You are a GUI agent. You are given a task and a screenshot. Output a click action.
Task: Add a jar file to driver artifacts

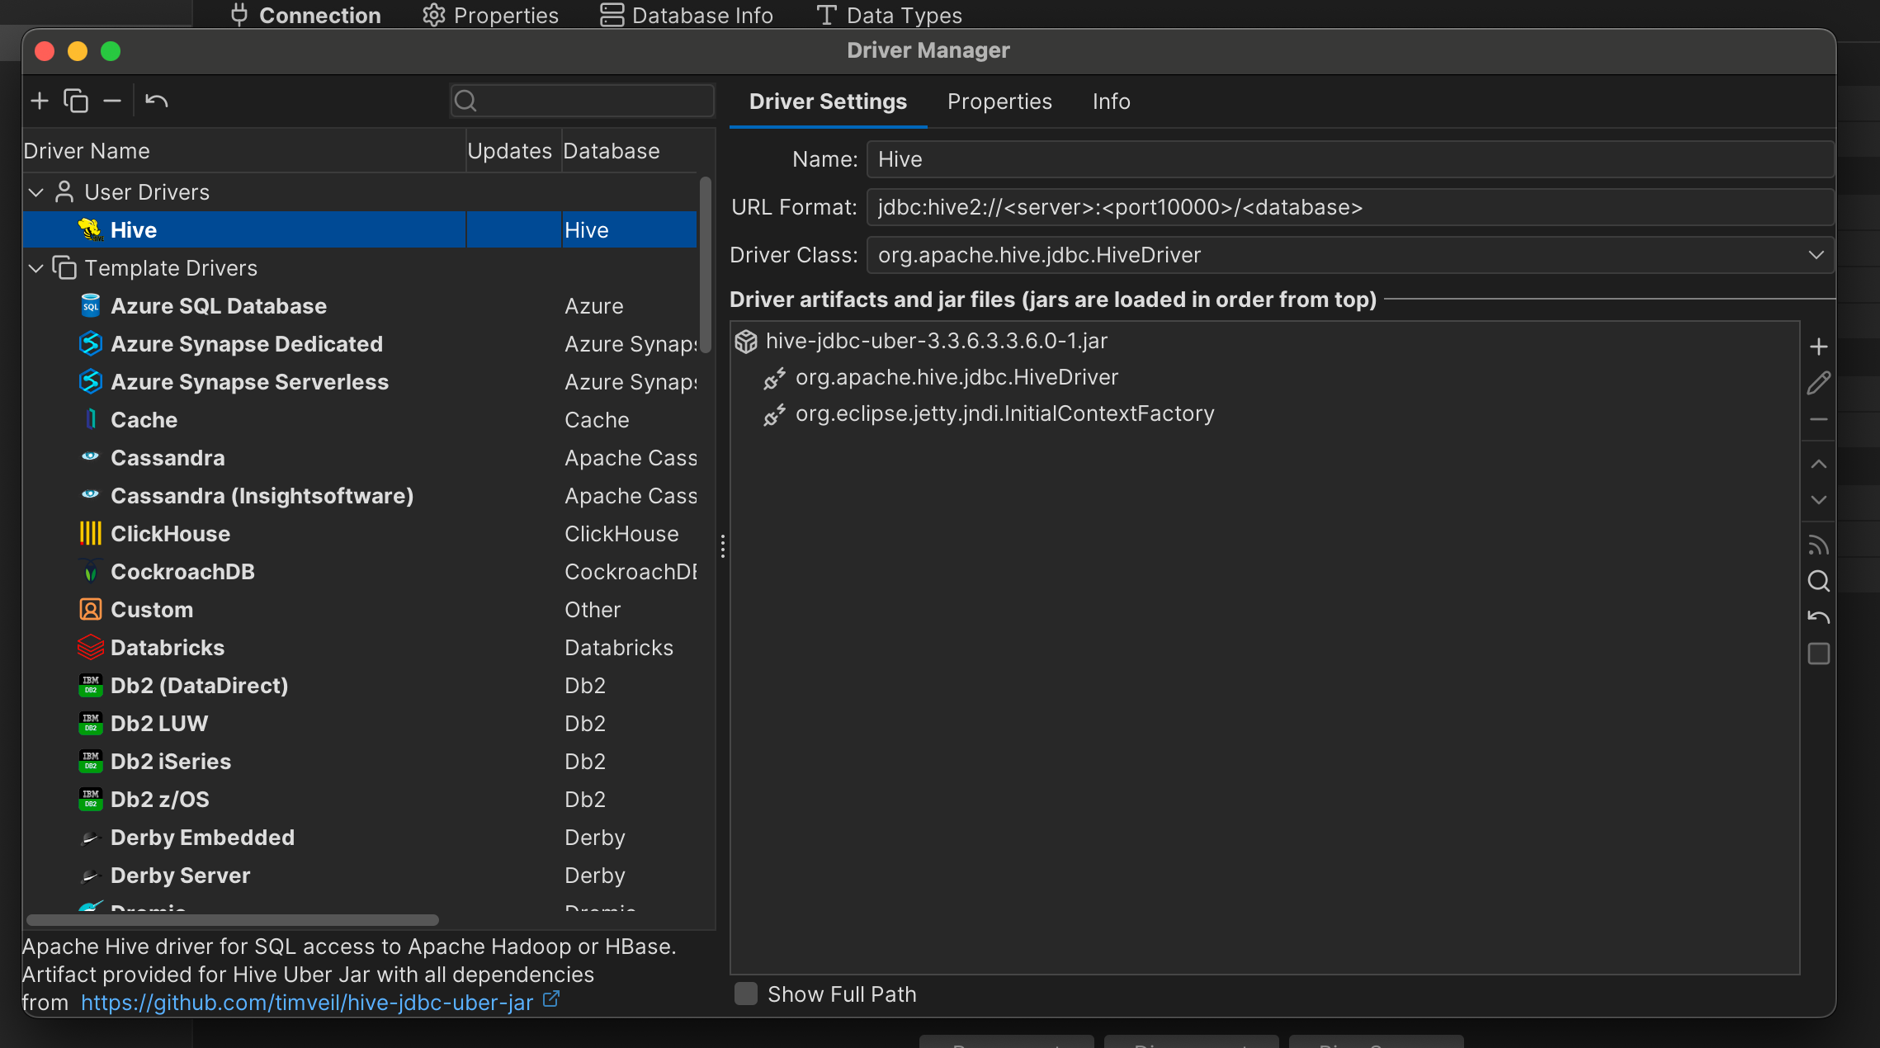1818,347
